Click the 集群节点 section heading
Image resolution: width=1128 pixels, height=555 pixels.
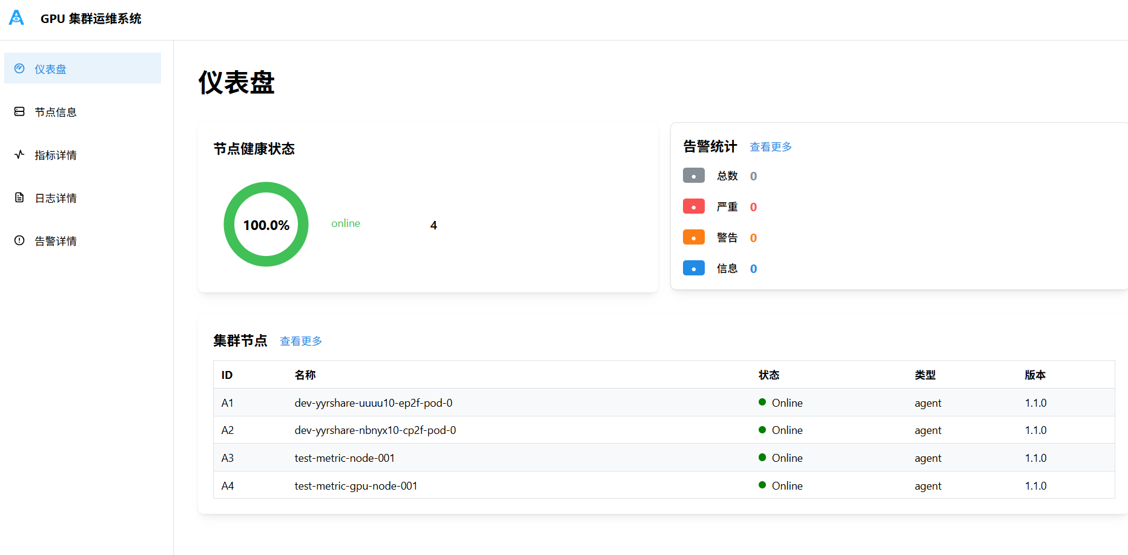240,341
